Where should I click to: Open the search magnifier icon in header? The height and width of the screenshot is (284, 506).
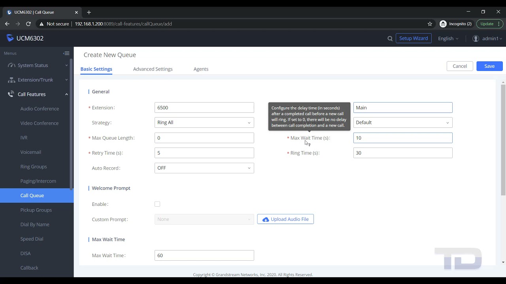[x=390, y=39]
